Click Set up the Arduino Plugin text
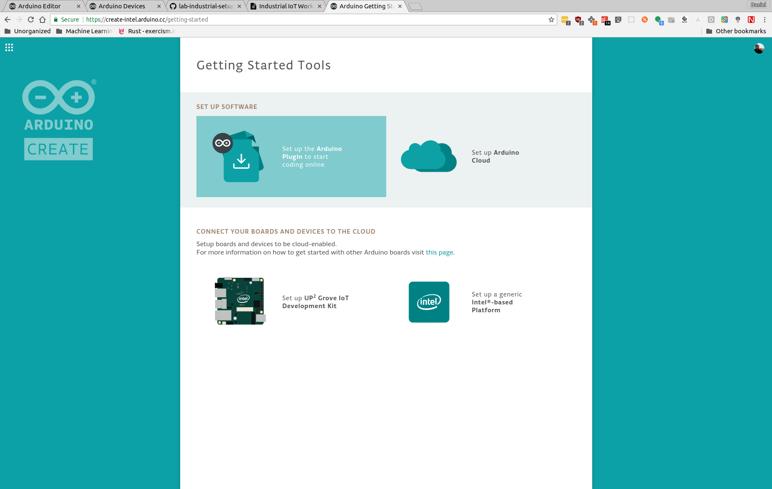Viewport: 772px width, 489px height. pyautogui.click(x=312, y=157)
